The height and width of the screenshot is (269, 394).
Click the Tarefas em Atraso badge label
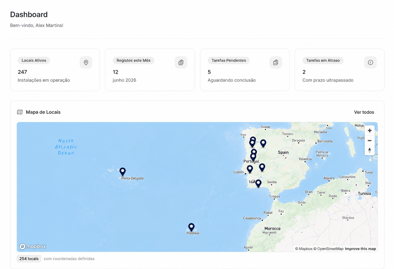[323, 60]
